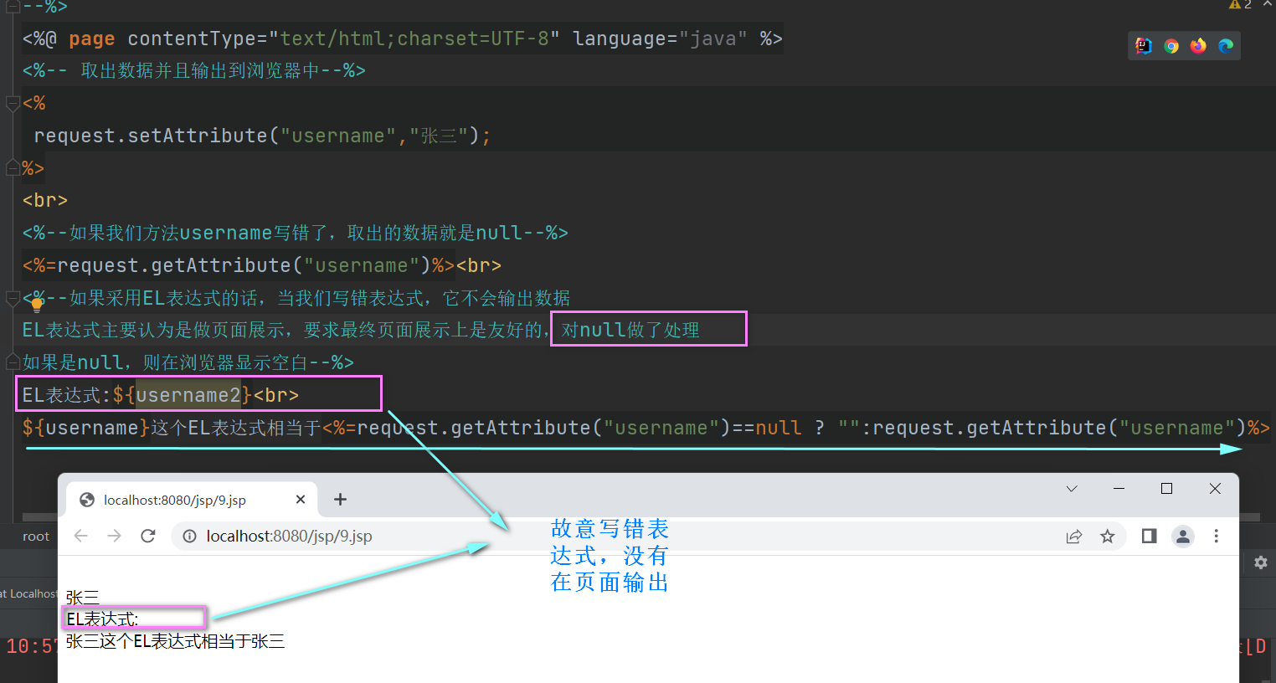Image resolution: width=1276 pixels, height=683 pixels.
Task: Click the yellow lightbulb quick-fix icon
Action: 37,306
